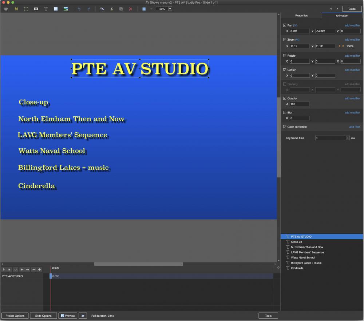Viewport: 364px width, 321px height.
Task: Uncheck the Opacity checkbox
Action: click(x=285, y=98)
